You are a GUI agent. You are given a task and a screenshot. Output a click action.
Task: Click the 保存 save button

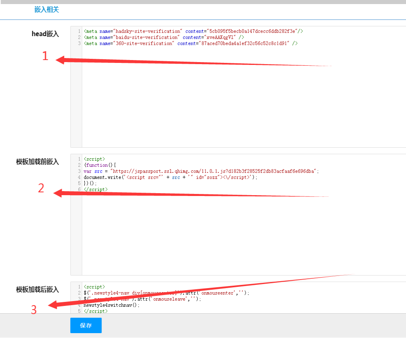[86, 325]
